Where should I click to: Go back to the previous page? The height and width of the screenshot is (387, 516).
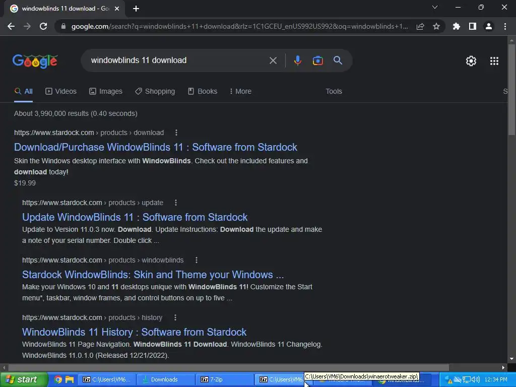(11, 26)
